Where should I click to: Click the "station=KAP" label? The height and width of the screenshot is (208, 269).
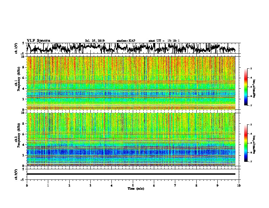[x=126, y=41]
